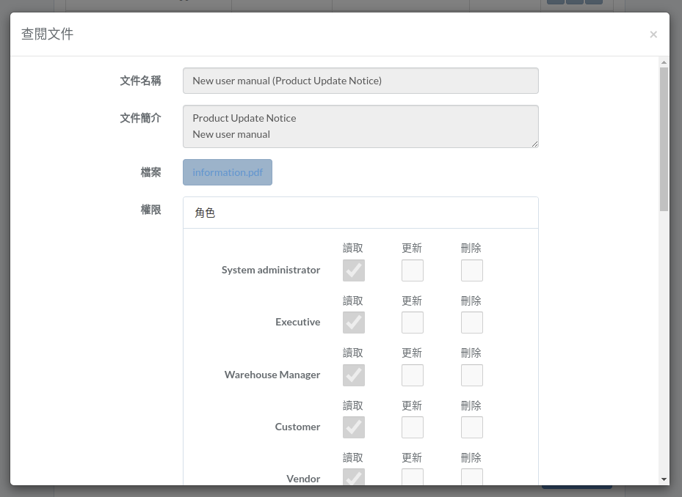Image resolution: width=682 pixels, height=497 pixels.
Task: Select the 角色 panel header
Action: click(x=360, y=213)
